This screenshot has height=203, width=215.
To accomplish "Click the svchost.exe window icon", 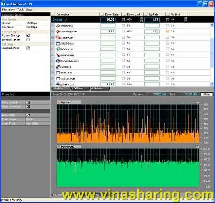I will [58, 79].
